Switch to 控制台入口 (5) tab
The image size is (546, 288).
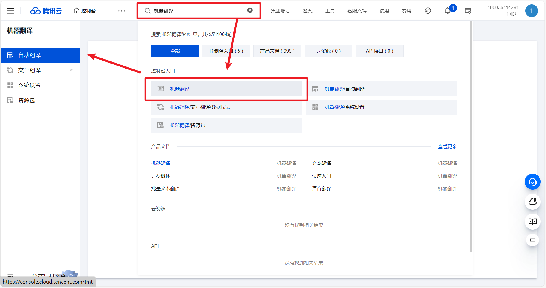pos(226,51)
